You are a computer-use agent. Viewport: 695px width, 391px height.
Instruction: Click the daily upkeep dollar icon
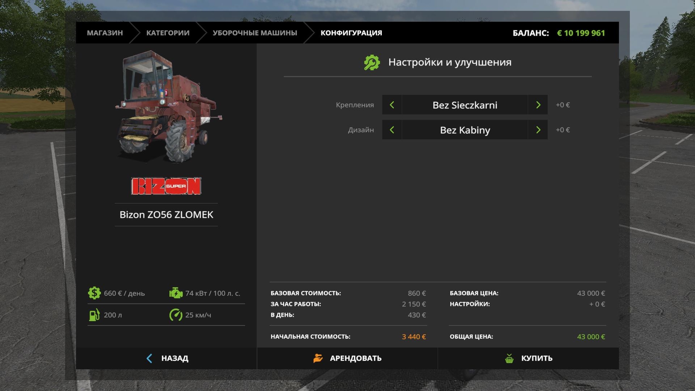tap(94, 293)
